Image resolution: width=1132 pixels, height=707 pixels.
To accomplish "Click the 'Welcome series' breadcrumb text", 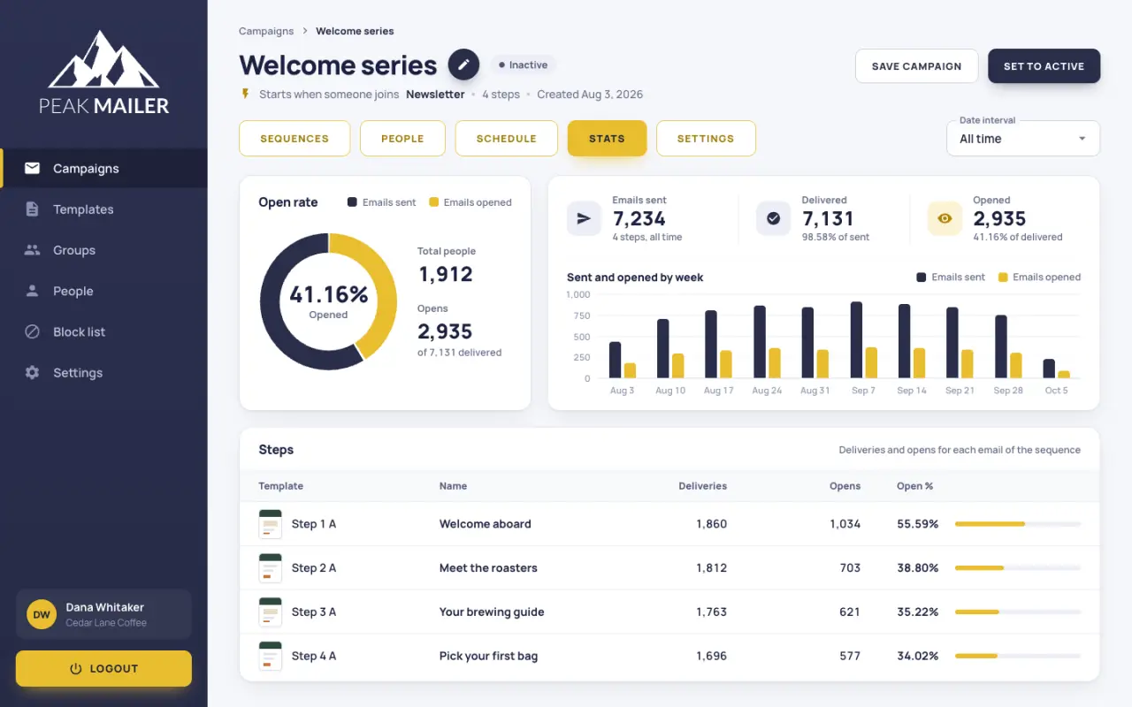I will (355, 31).
